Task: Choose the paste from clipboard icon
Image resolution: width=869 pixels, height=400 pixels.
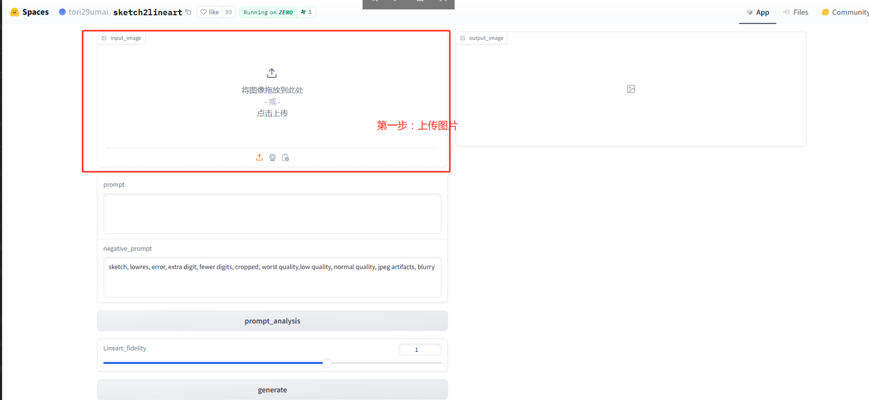Action: pos(286,157)
